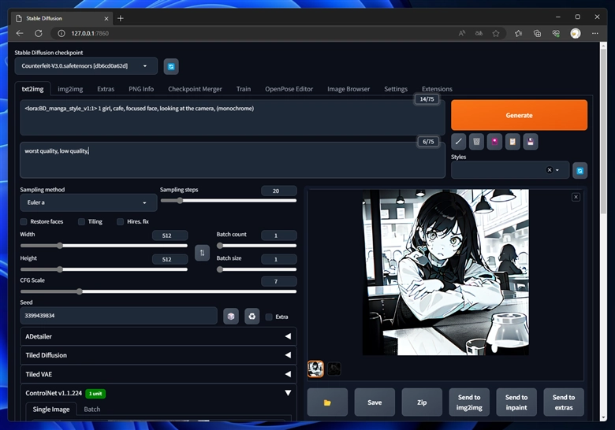615x430 pixels.
Task: Click the trash icon to clear prompt
Action: click(x=476, y=142)
